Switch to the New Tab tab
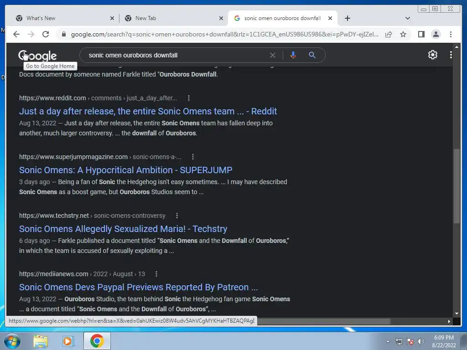 (x=173, y=18)
